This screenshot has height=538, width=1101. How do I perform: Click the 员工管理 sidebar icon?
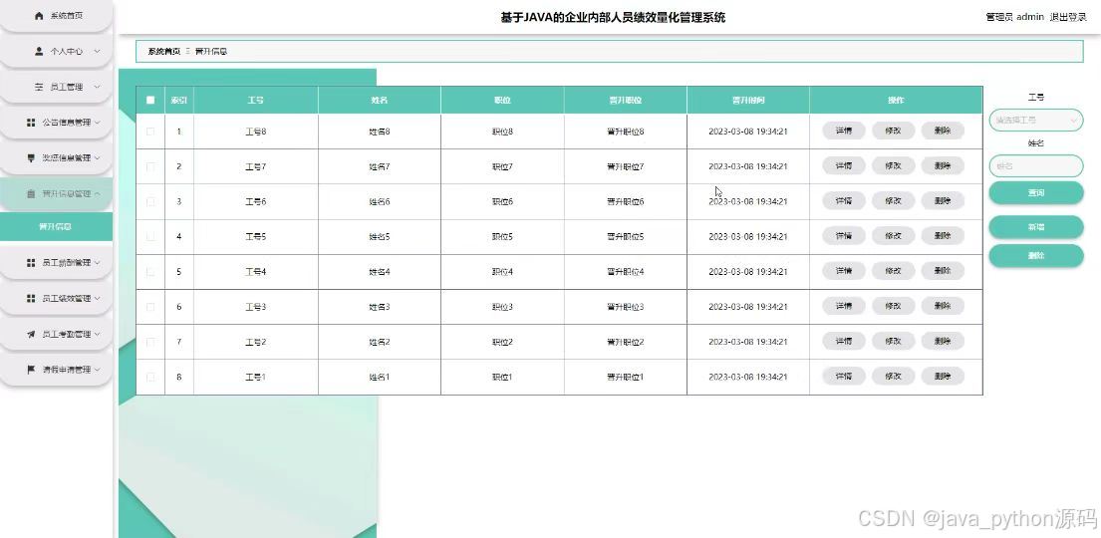[x=39, y=87]
